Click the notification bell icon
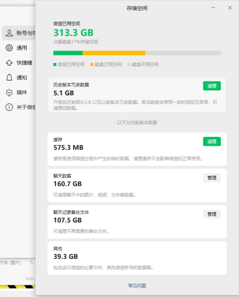Screen dimensions: 239x297 [x=9, y=77]
